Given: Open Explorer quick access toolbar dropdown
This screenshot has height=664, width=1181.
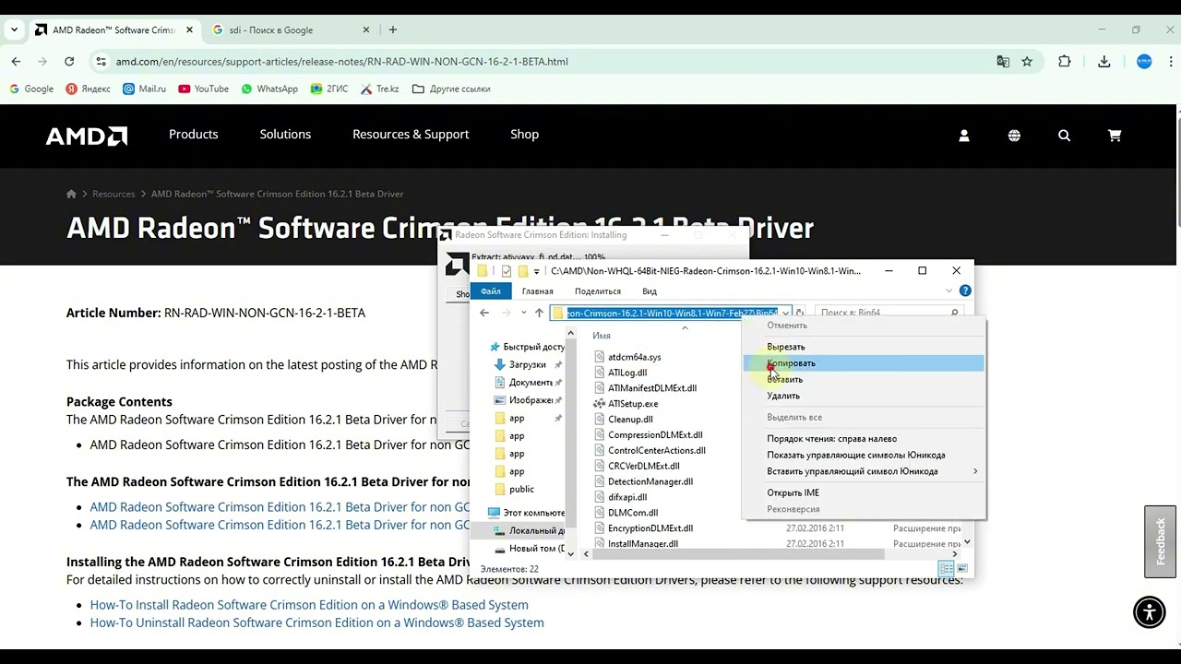Looking at the screenshot, I should [537, 271].
